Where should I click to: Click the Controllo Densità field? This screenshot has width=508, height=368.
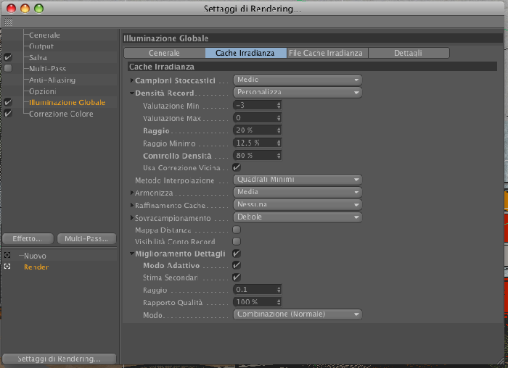(x=254, y=155)
